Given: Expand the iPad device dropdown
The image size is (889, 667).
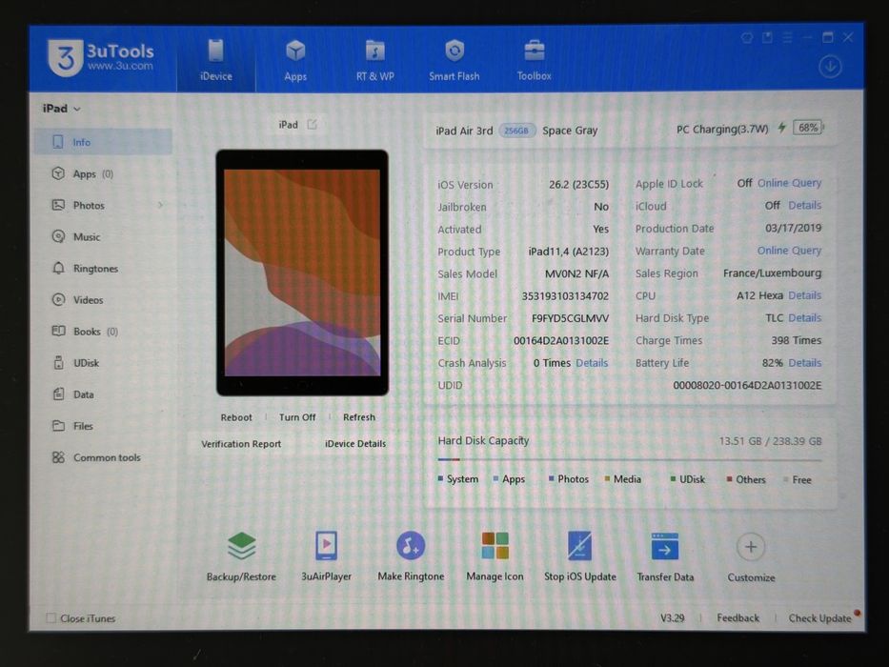Looking at the screenshot, I should 62,109.
